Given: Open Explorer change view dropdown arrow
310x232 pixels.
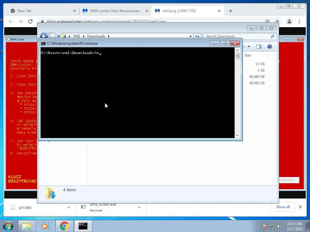Looking at the screenshot, I should [x=249, y=47].
